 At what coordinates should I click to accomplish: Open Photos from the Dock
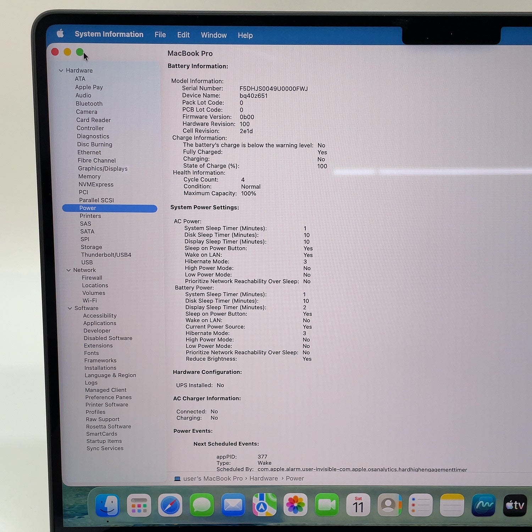click(x=296, y=505)
